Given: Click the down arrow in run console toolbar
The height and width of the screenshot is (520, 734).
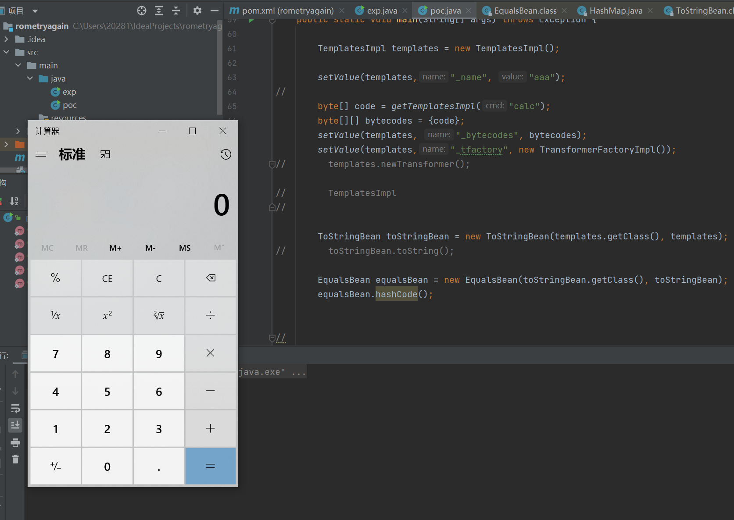Looking at the screenshot, I should [x=15, y=391].
